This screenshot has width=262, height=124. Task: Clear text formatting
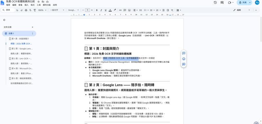tap(172, 10)
